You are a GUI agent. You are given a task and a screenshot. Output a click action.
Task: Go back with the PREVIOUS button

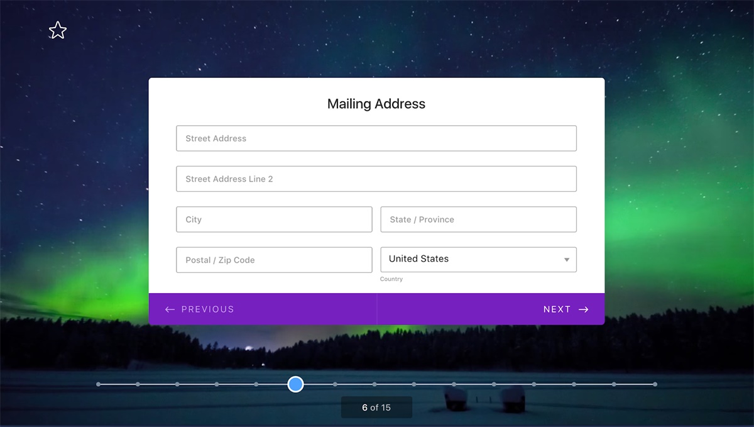200,309
